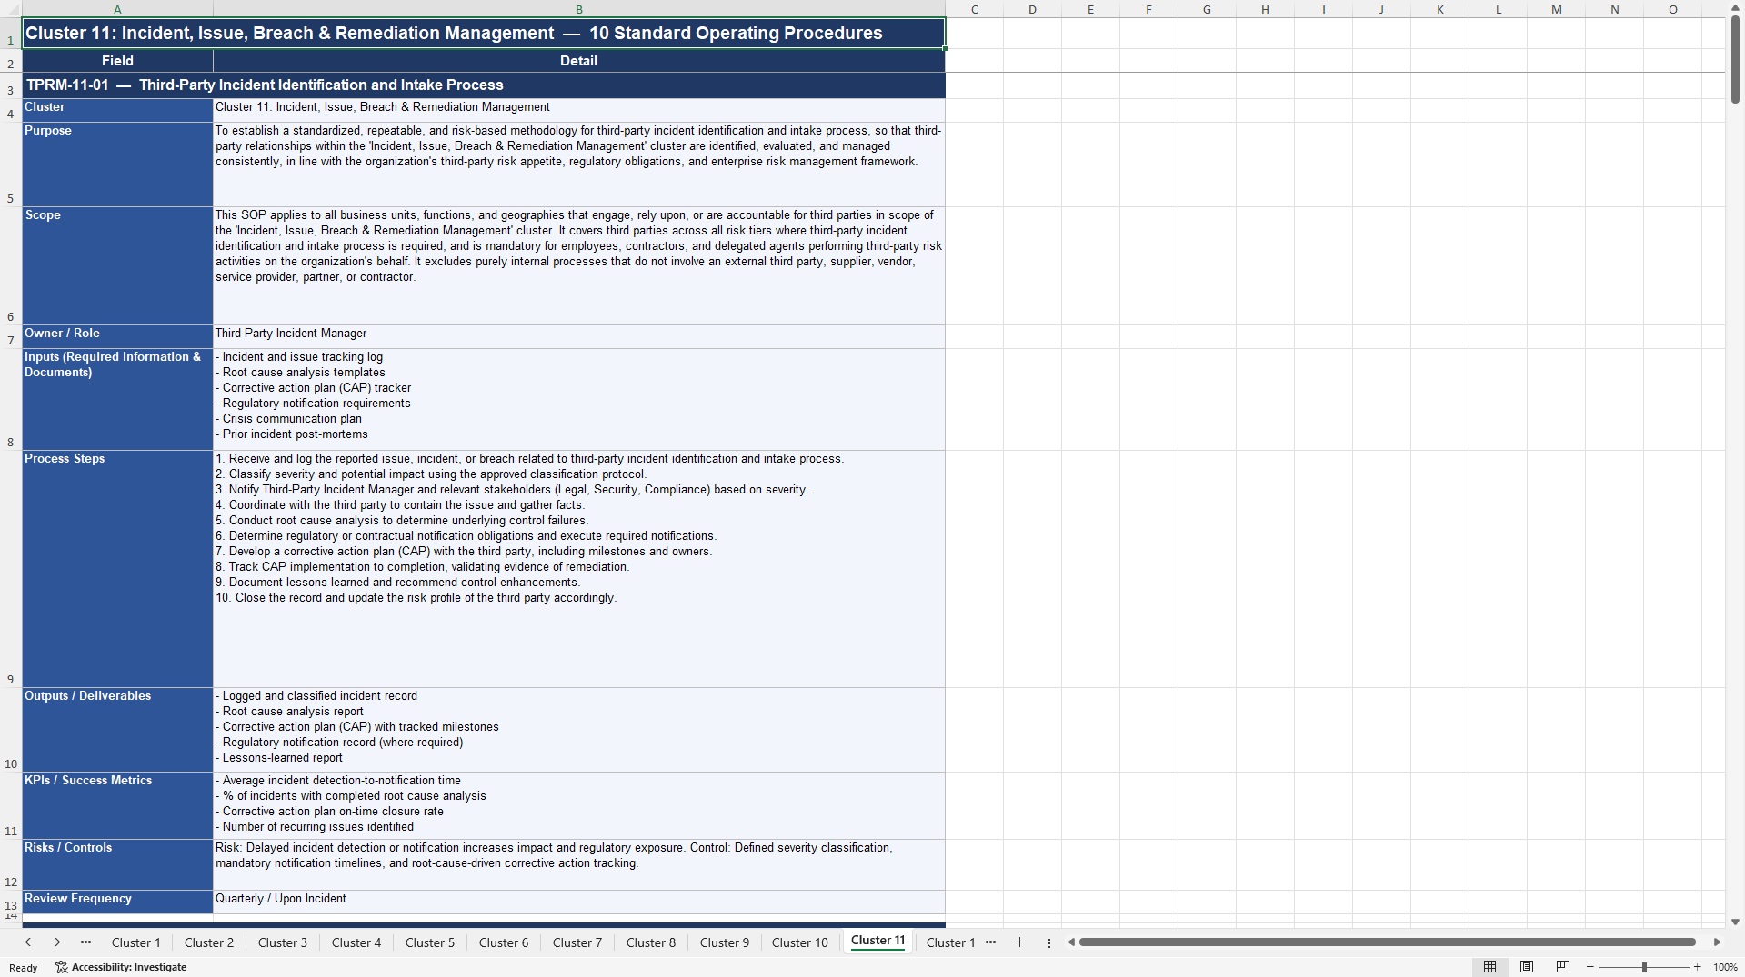Select column H header
The image size is (1745, 977).
click(1266, 9)
